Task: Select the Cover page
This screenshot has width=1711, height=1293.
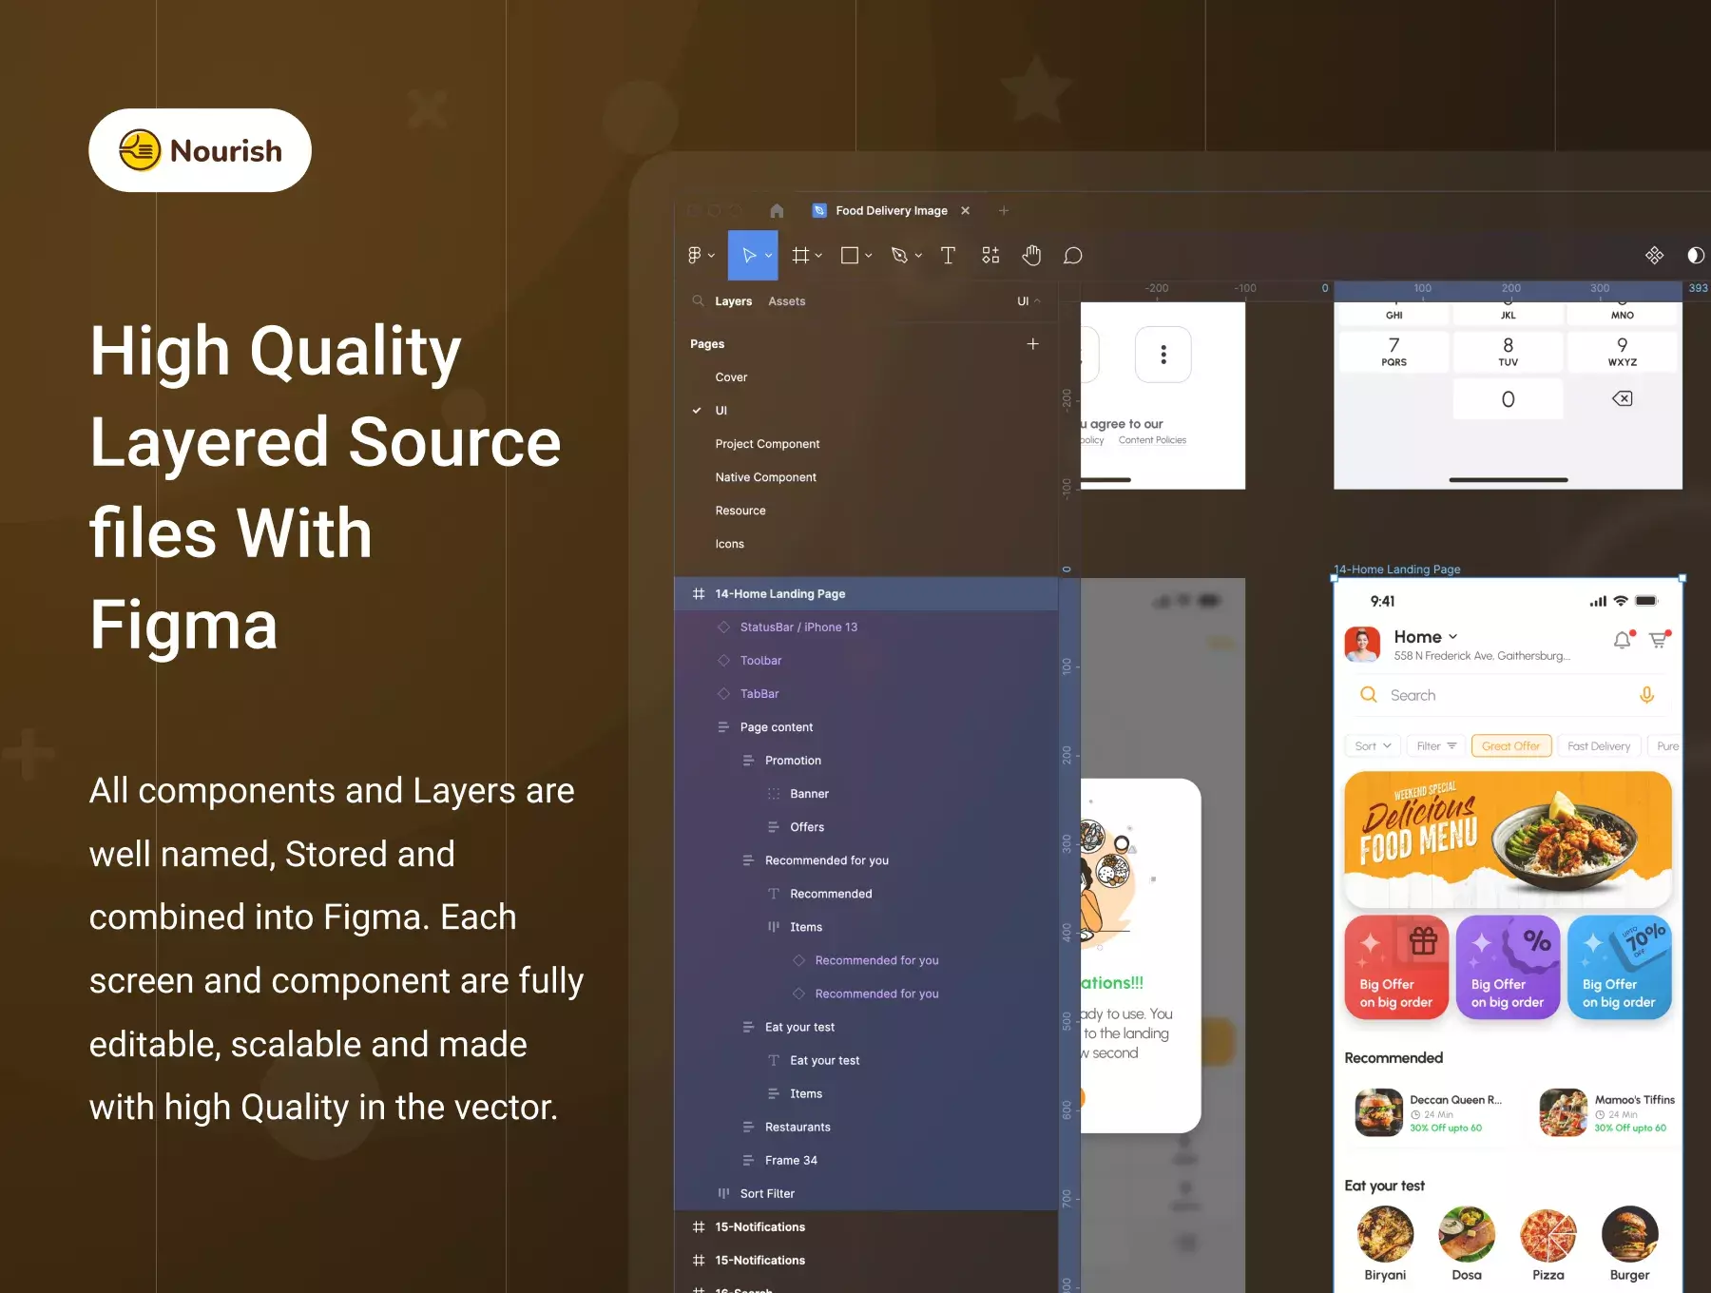Action: click(x=731, y=377)
